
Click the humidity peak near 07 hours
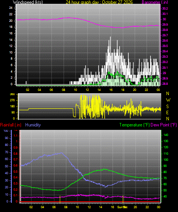(61, 153)
